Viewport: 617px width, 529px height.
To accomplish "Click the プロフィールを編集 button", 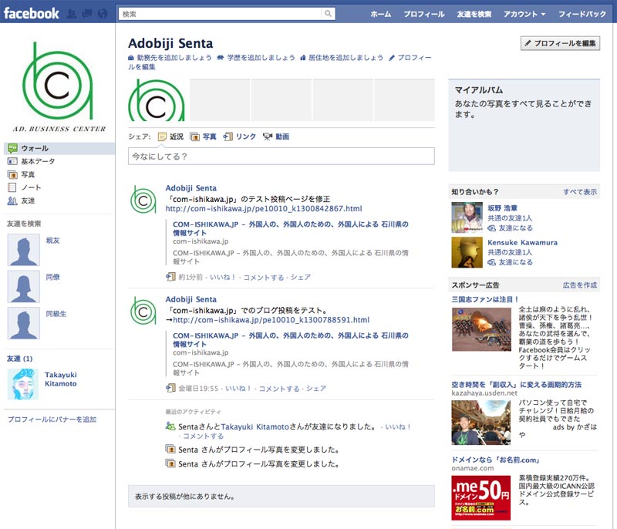I will [x=561, y=43].
